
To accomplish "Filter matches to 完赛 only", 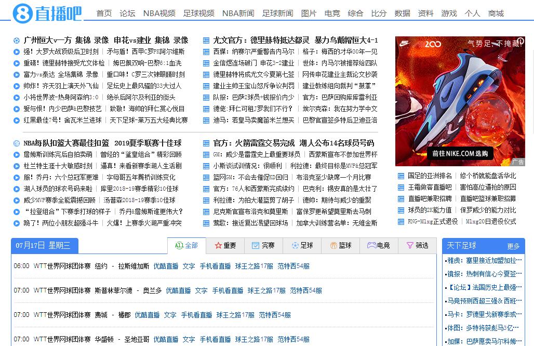I will (263, 245).
